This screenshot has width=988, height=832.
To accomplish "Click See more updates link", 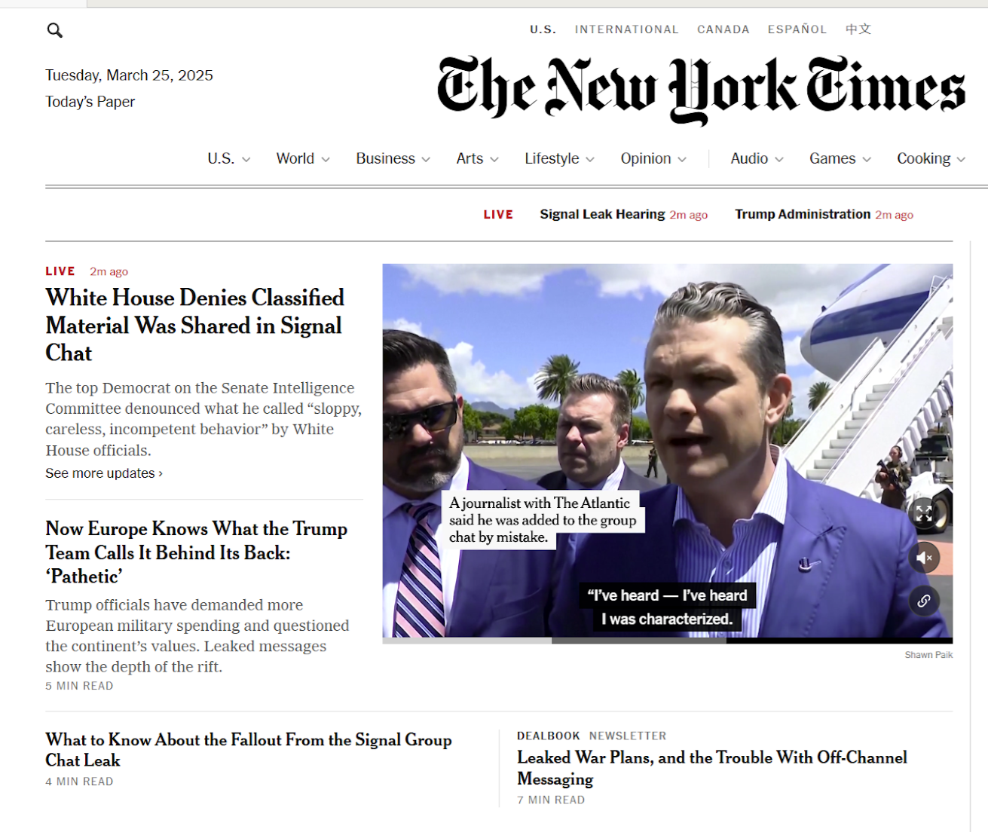I will [x=104, y=473].
